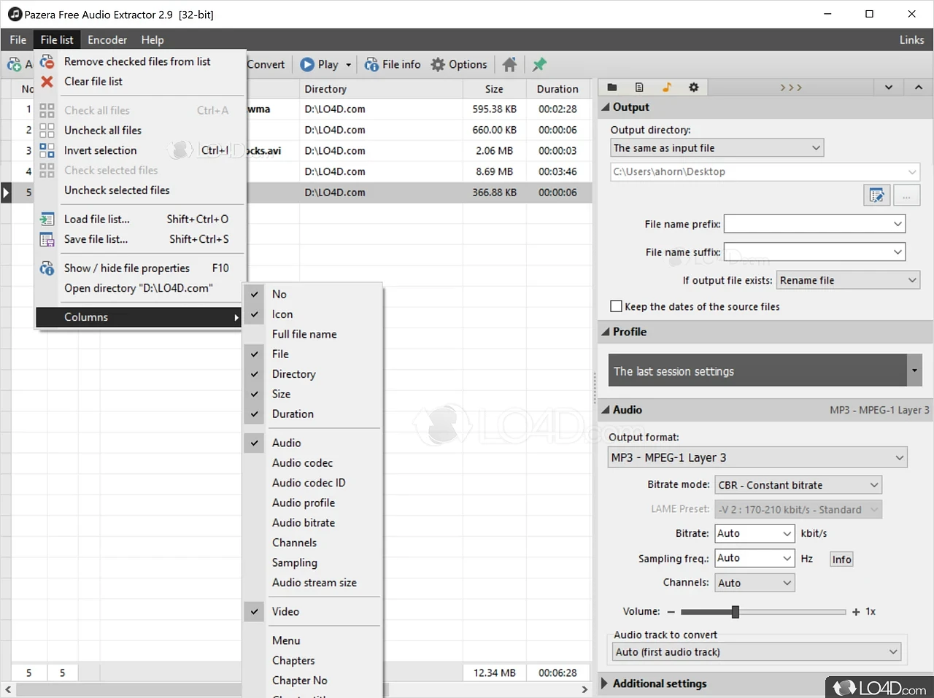The image size is (934, 698).
Task: Click the home icon in the toolbar
Action: (x=510, y=64)
